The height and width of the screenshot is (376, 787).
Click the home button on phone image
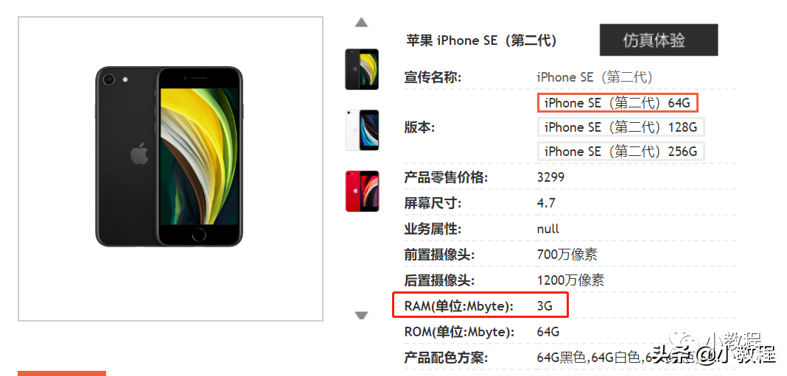click(x=199, y=235)
